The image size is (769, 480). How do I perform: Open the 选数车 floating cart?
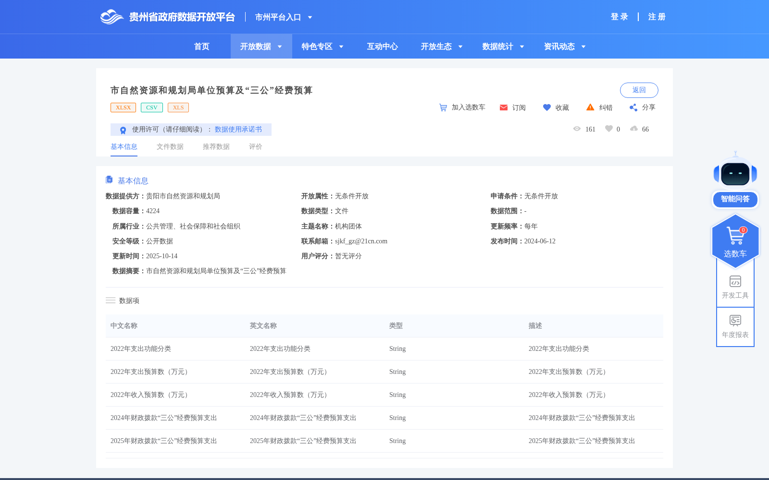[735, 241]
